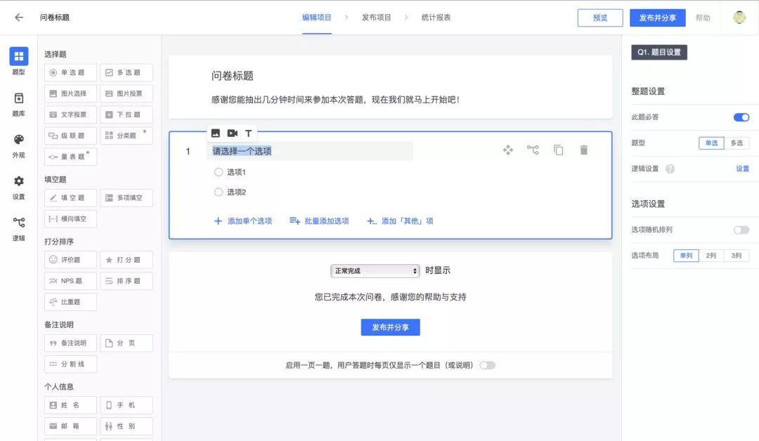Insert a video into question 1
The height and width of the screenshot is (441, 759).
coord(233,132)
